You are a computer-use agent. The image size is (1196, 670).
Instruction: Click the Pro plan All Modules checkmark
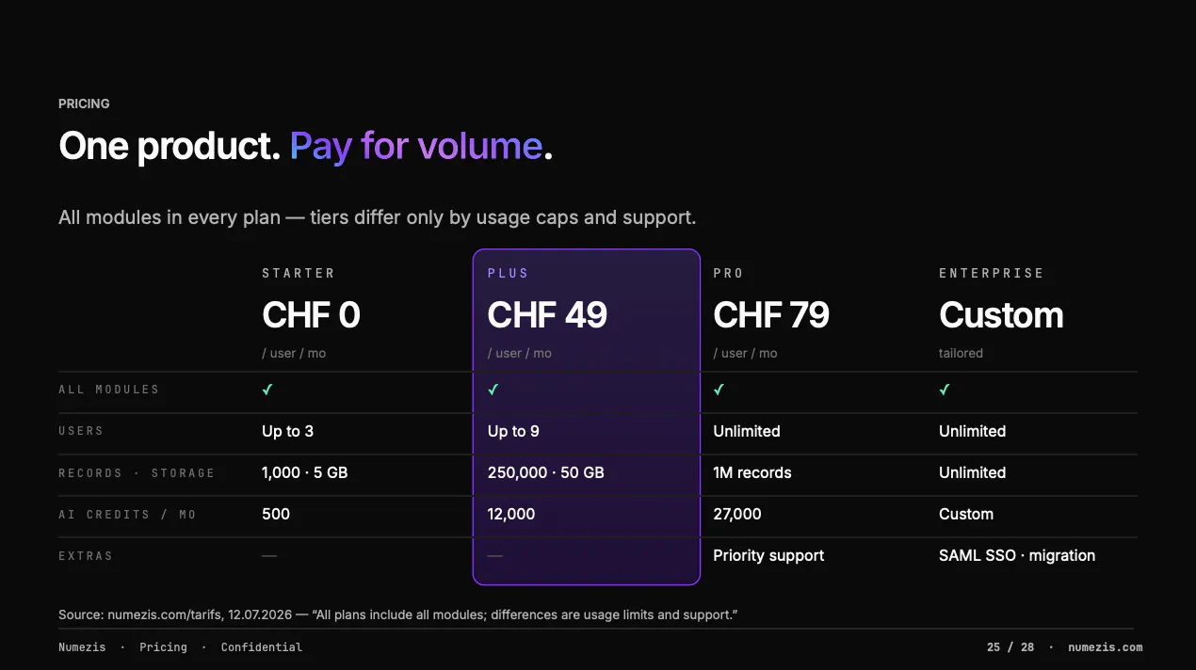click(x=719, y=390)
